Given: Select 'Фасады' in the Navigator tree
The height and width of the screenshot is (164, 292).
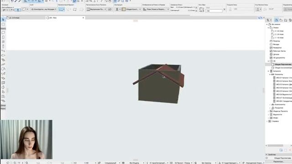Looking at the screenshot, I should [276, 44].
